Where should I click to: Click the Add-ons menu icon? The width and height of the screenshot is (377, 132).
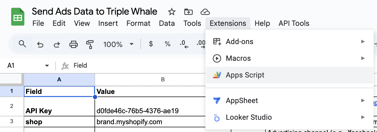tap(217, 41)
